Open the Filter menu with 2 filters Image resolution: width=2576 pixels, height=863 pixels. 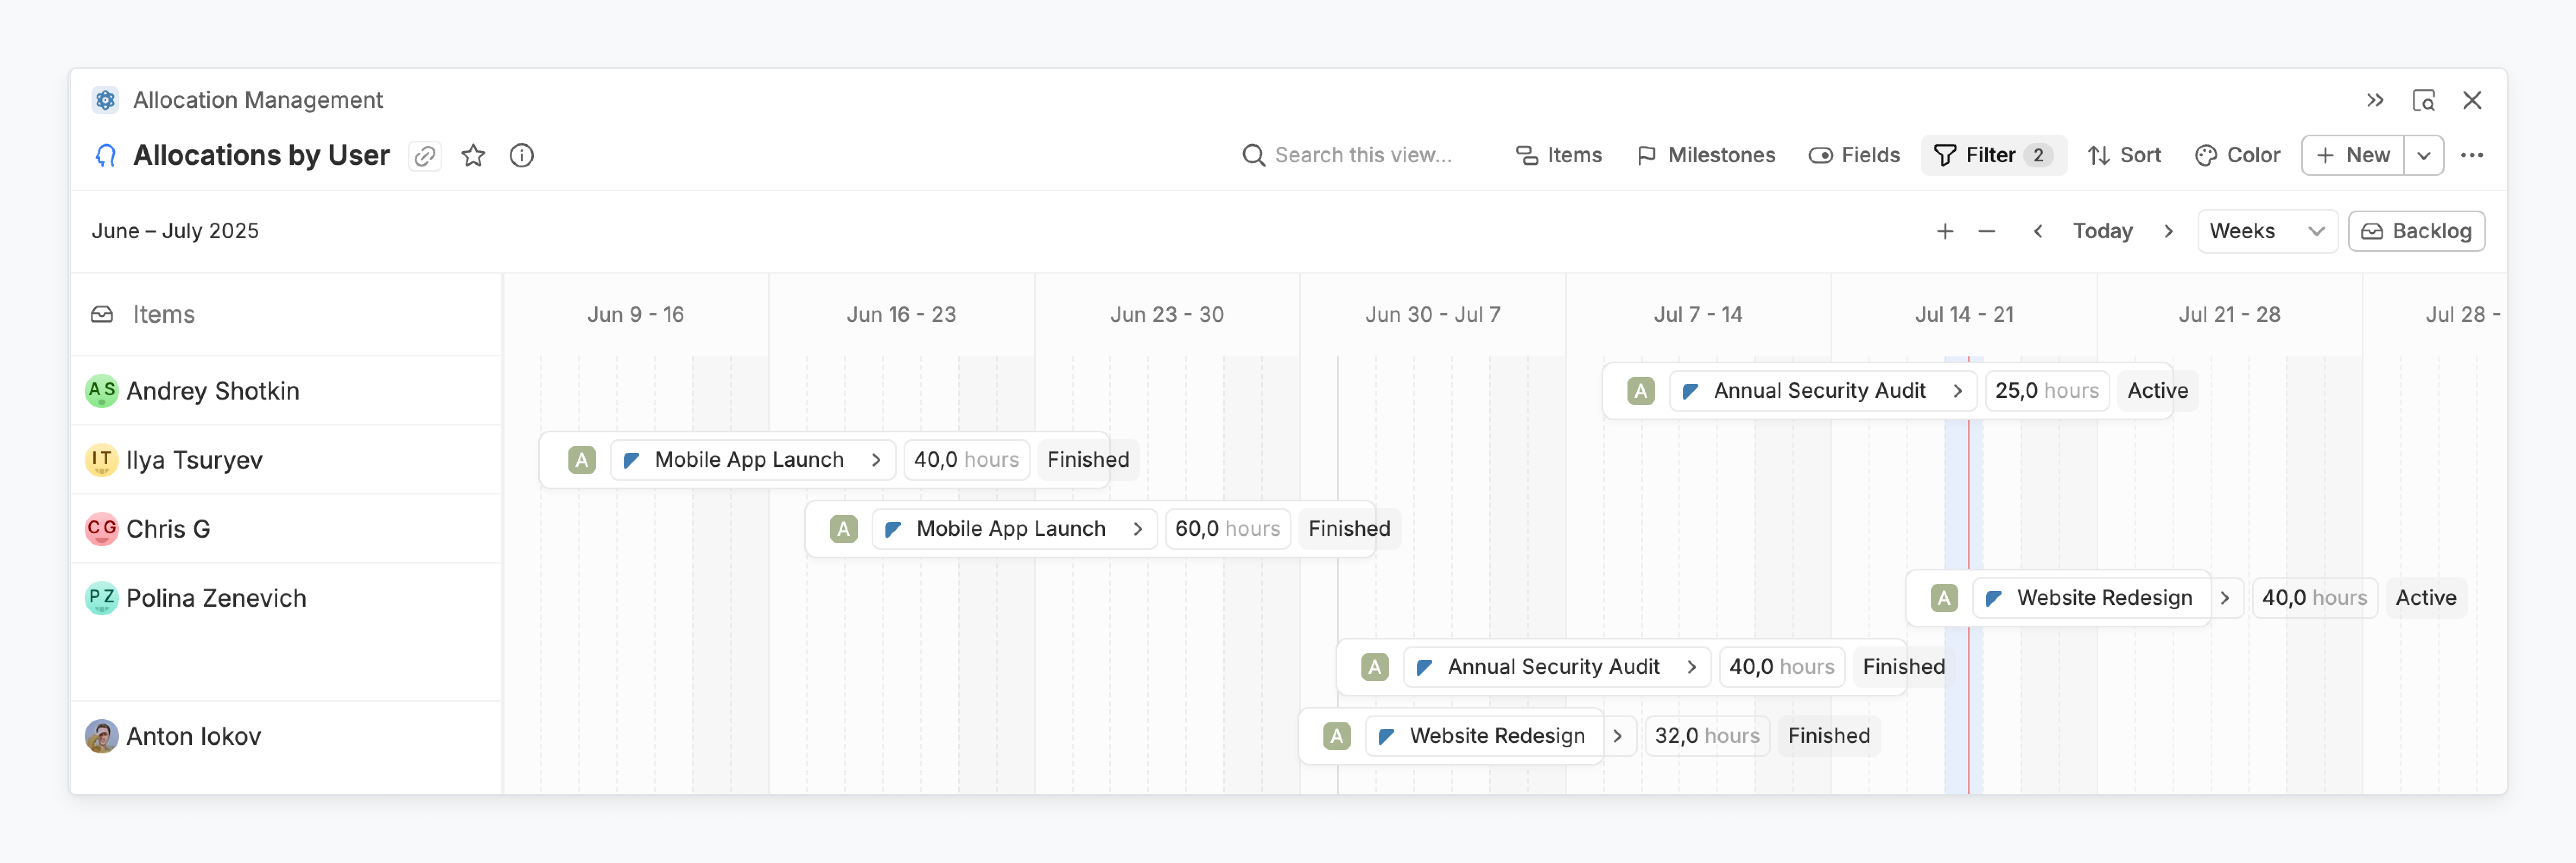click(1992, 156)
